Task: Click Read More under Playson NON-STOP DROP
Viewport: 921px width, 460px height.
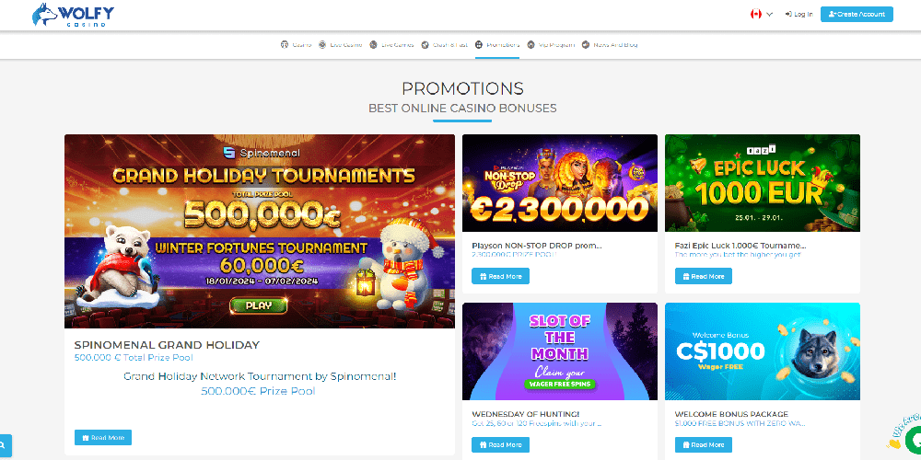Action: click(x=500, y=276)
